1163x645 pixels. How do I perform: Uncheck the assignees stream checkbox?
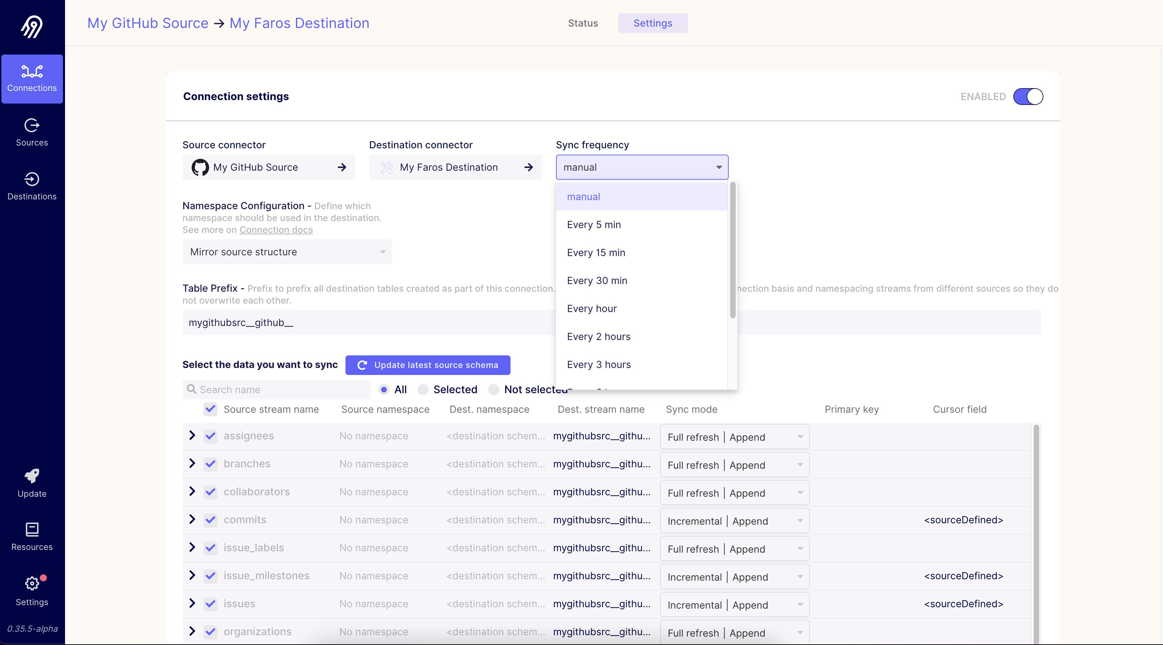[x=210, y=436]
